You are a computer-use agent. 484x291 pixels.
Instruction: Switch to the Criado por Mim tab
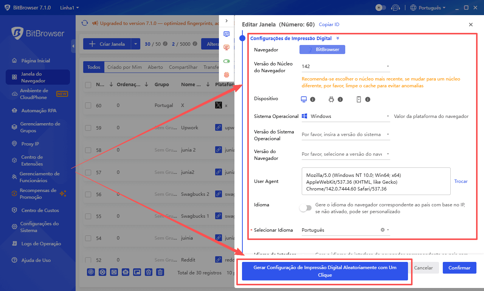pos(124,67)
